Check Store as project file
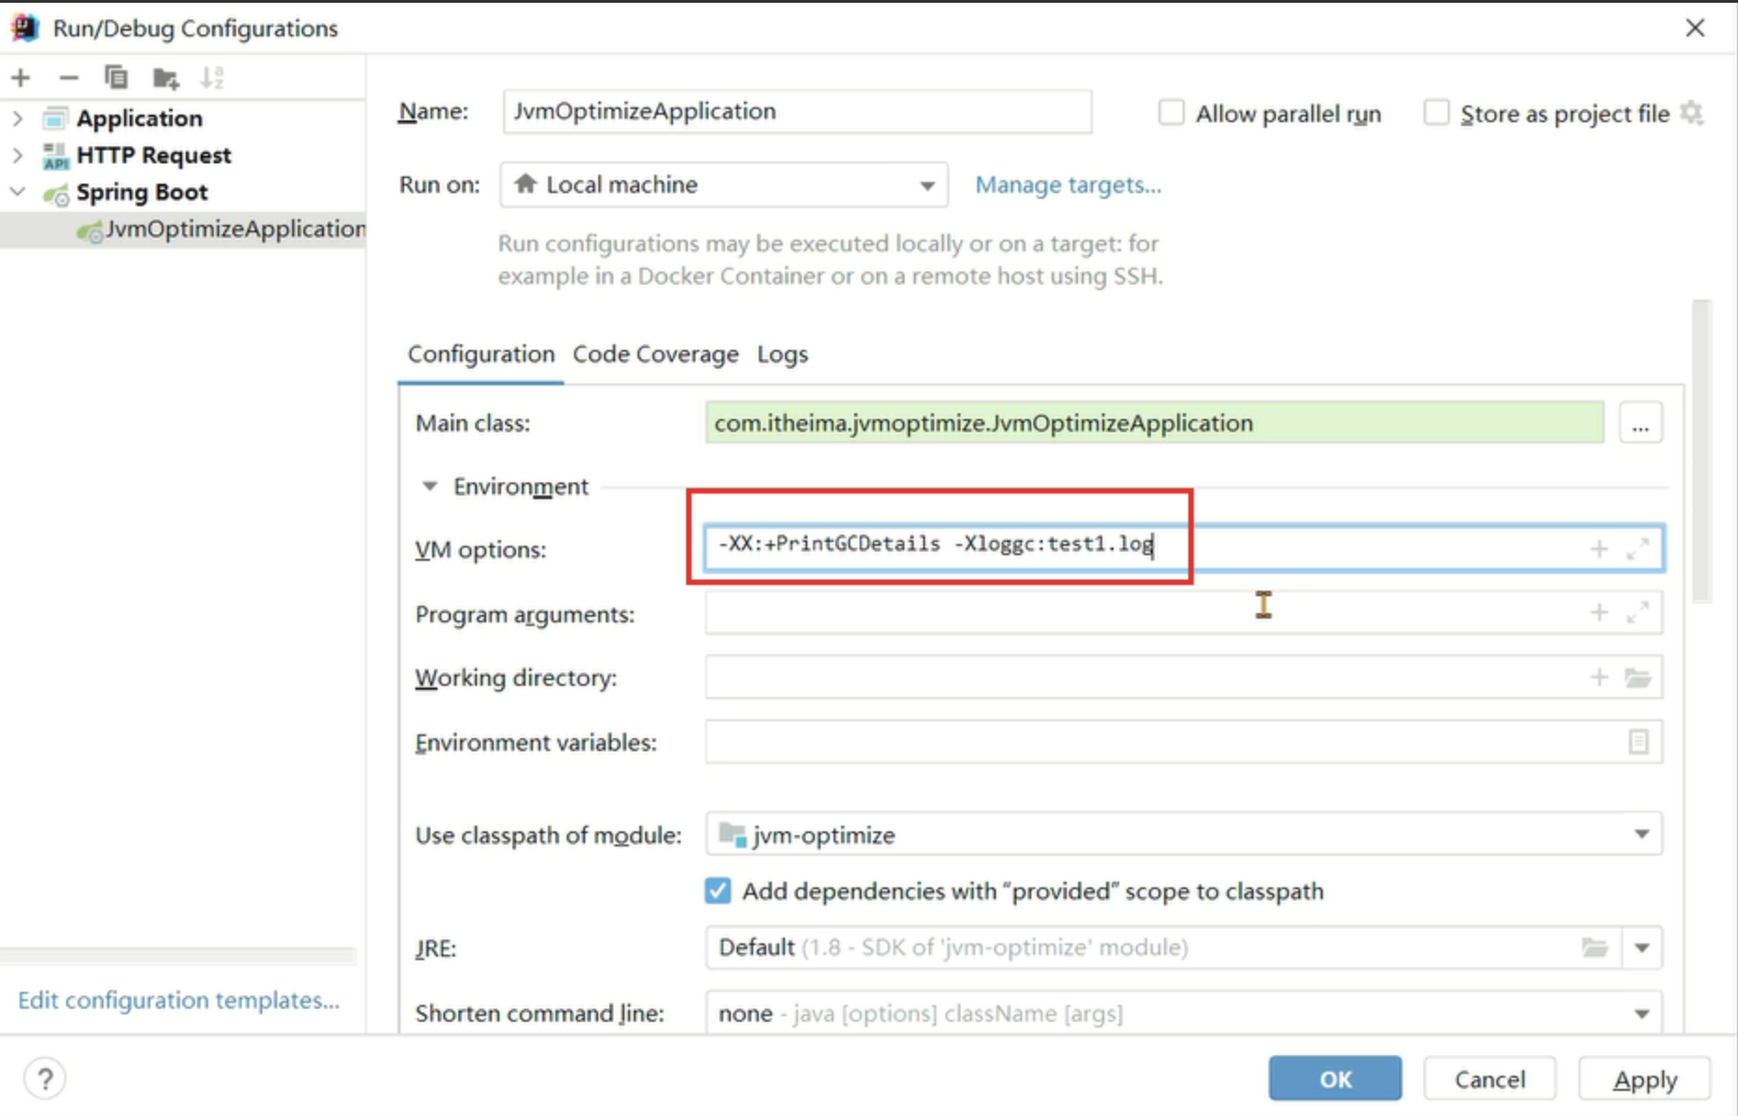1738x1116 pixels. click(1436, 113)
